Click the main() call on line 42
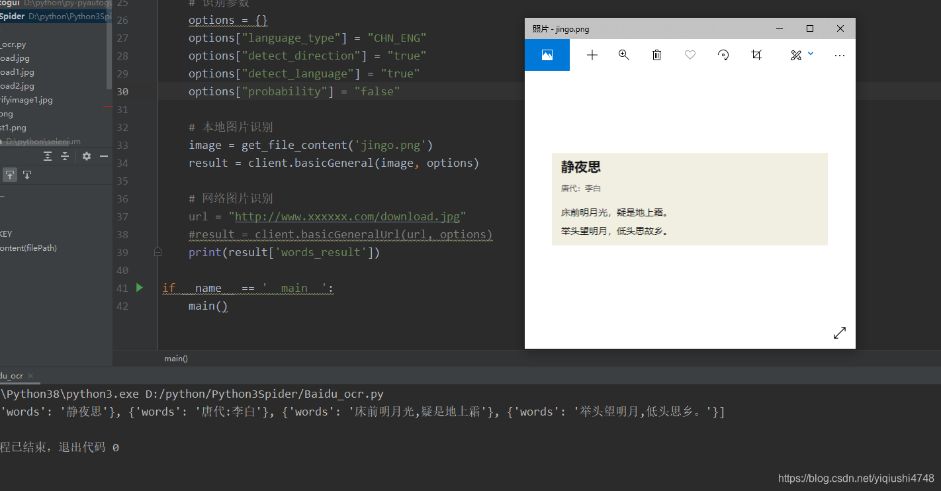This screenshot has width=941, height=491. [x=208, y=306]
